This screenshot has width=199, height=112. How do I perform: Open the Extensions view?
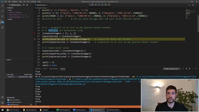coord(2,27)
